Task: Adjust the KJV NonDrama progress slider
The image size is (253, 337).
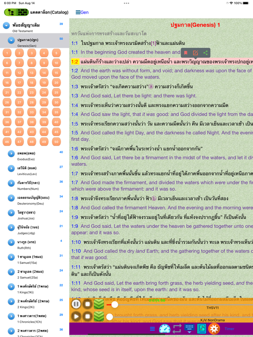Action: click(109, 317)
